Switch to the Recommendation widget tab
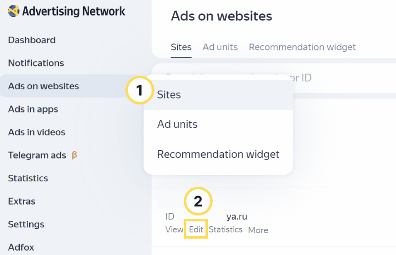 [302, 47]
